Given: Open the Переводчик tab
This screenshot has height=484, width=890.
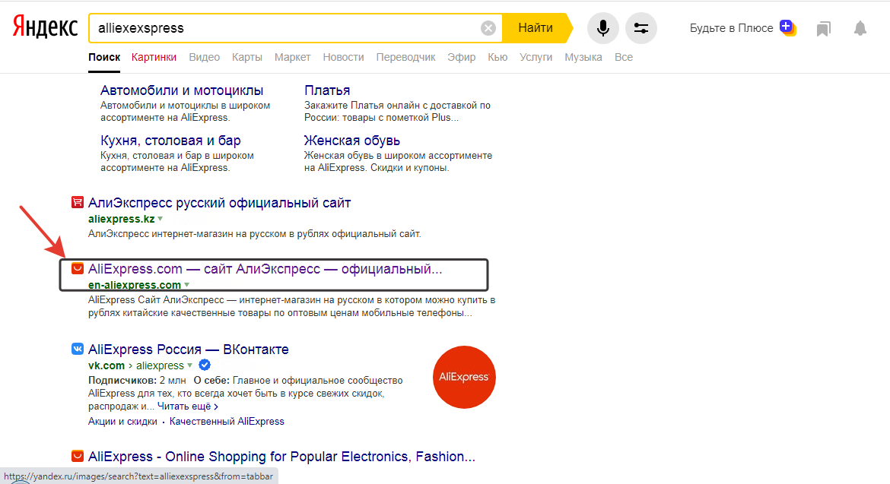Looking at the screenshot, I should coord(406,57).
